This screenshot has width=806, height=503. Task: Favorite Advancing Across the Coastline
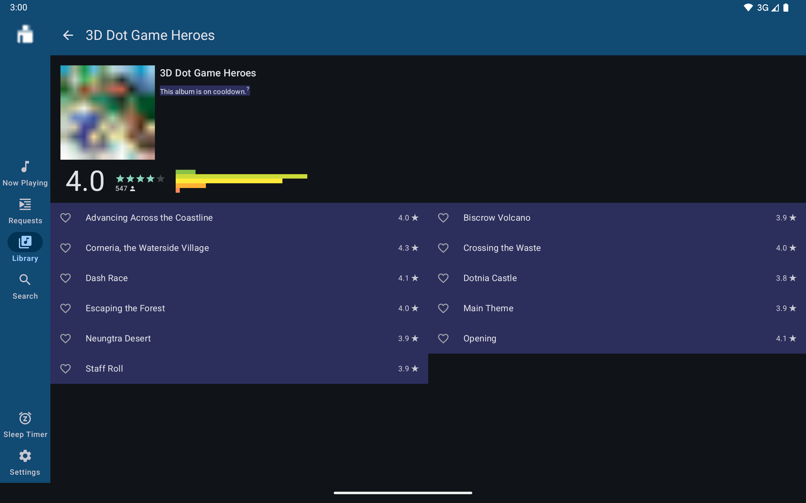click(65, 218)
